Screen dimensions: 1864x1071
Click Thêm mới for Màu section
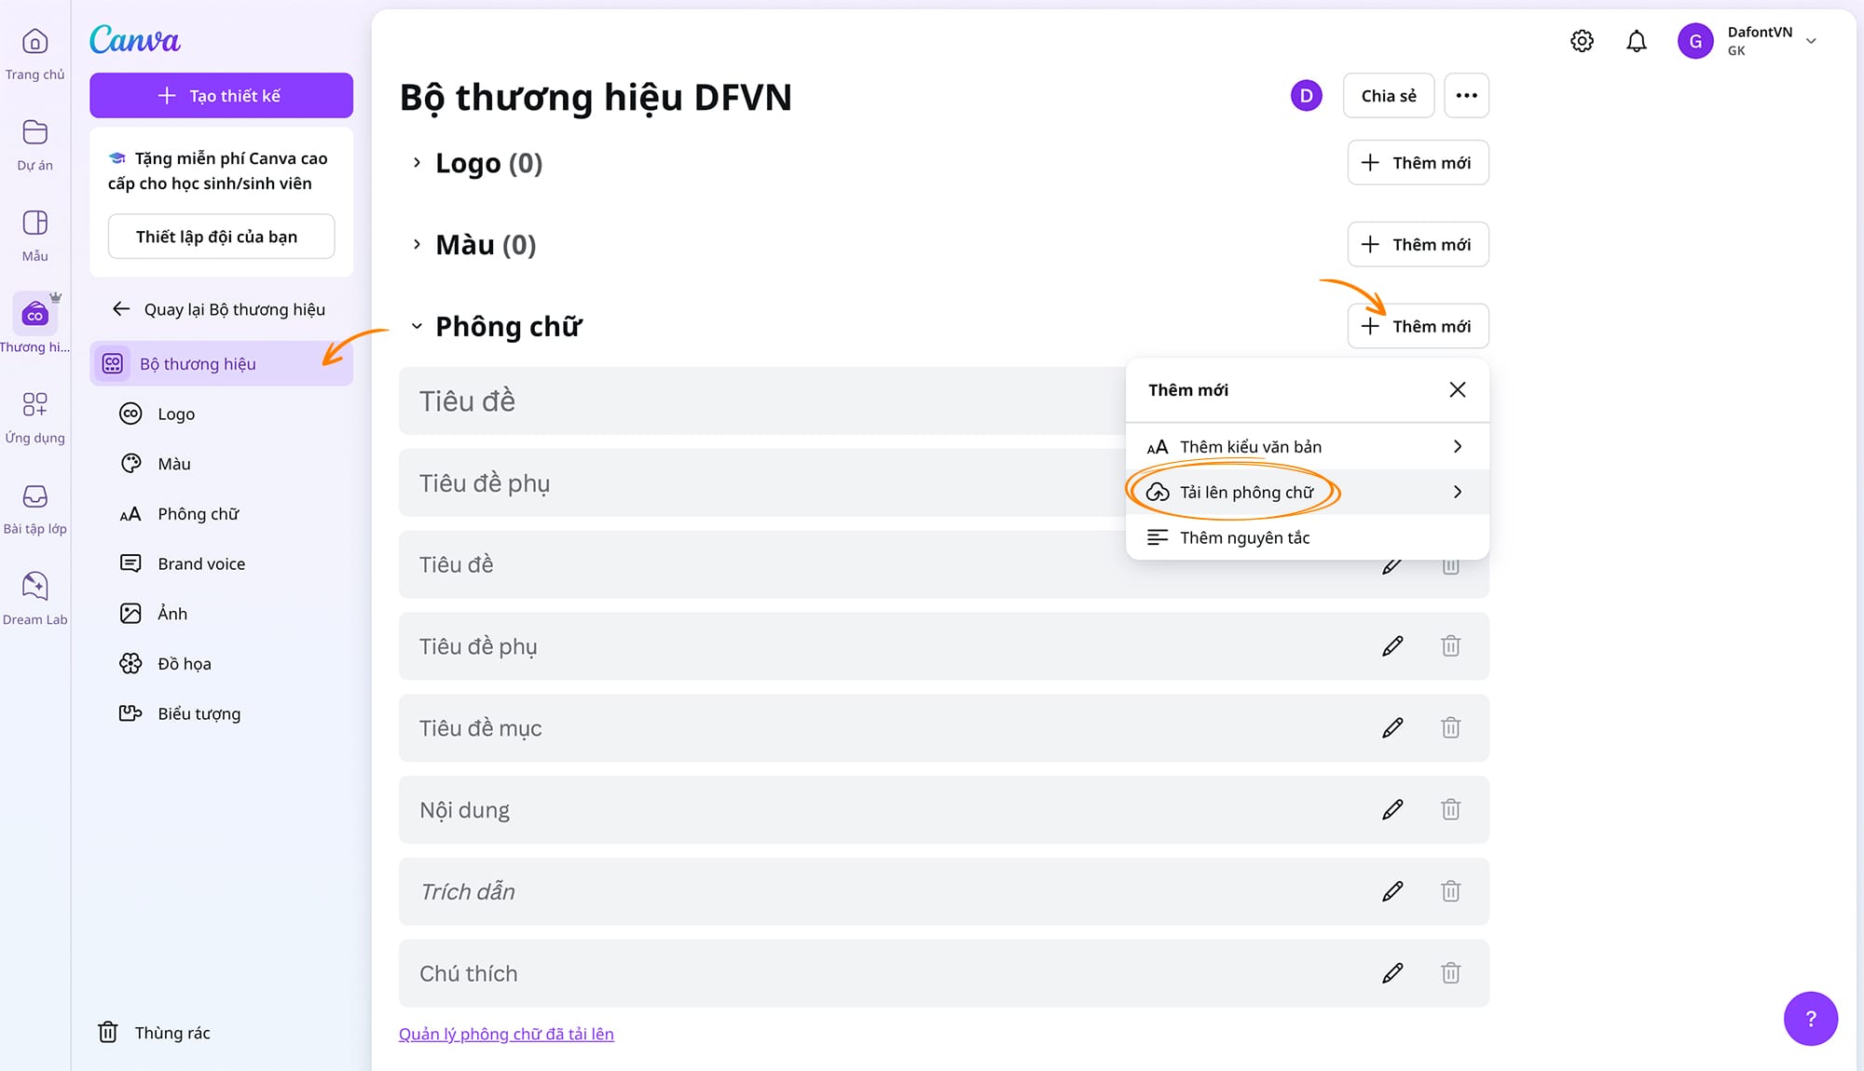click(x=1418, y=245)
